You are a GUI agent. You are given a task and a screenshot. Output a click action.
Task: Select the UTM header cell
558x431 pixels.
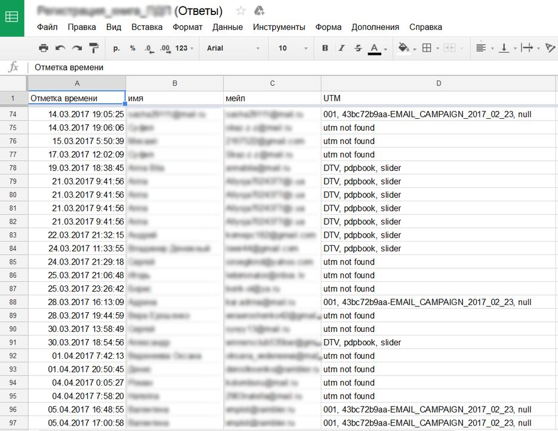439,98
